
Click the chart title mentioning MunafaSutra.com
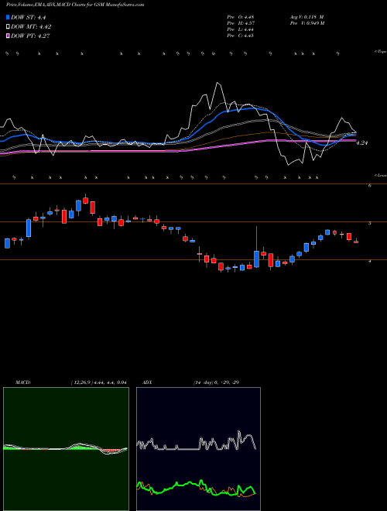coord(75,5)
